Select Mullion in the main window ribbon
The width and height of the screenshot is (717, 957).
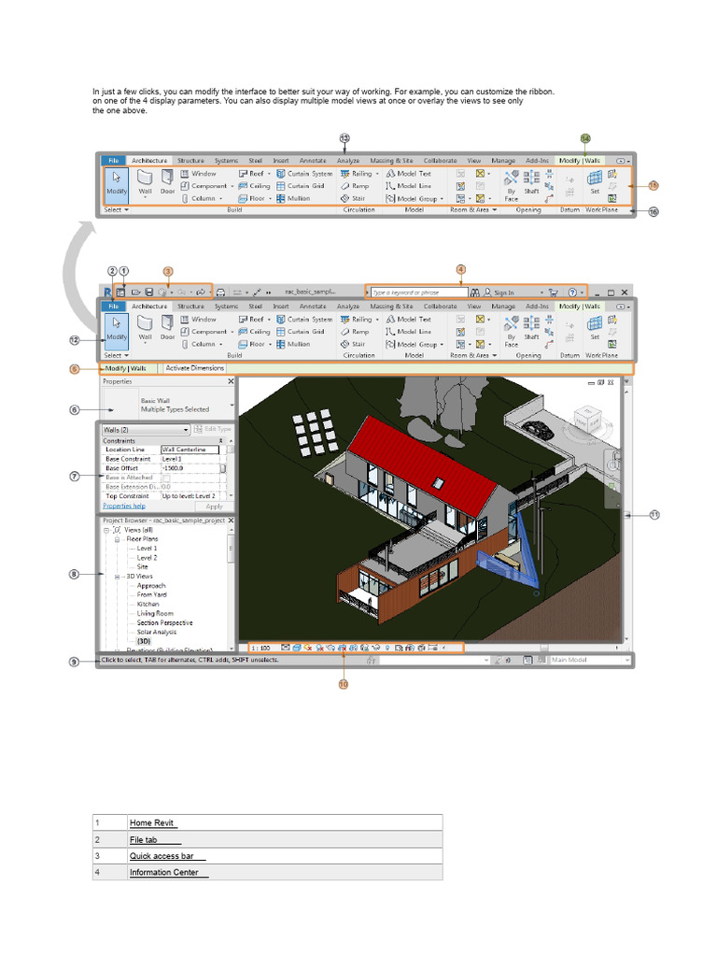(293, 344)
